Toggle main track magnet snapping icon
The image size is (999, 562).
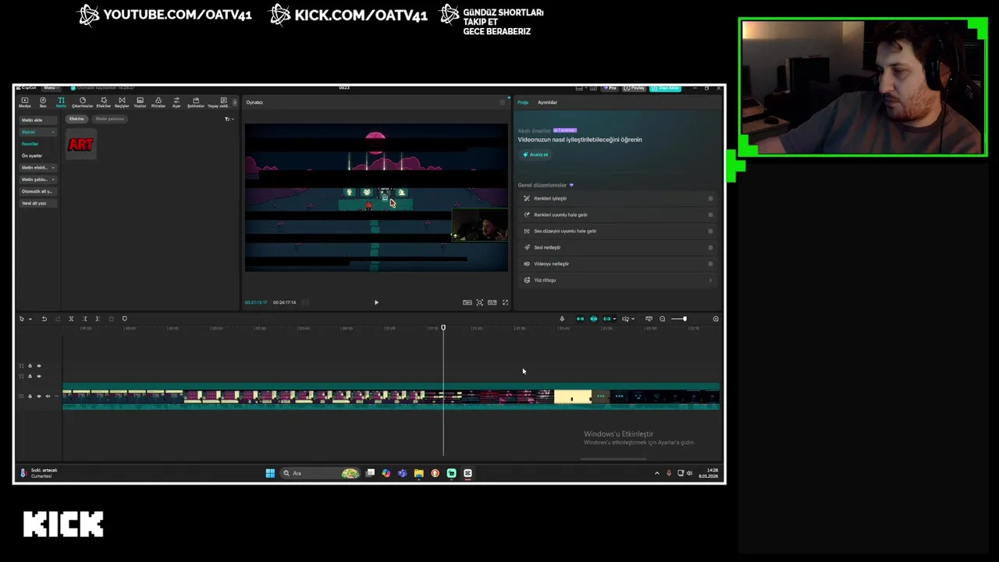580,318
